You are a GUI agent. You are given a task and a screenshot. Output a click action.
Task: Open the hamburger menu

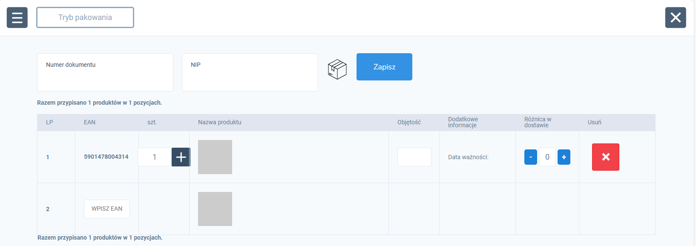tap(17, 17)
